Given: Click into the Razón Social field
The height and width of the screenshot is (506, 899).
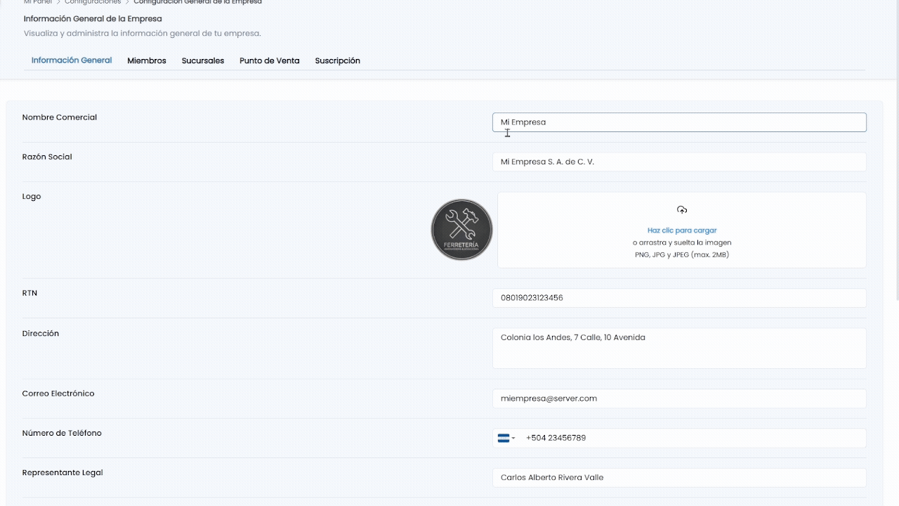Looking at the screenshot, I should [x=679, y=162].
